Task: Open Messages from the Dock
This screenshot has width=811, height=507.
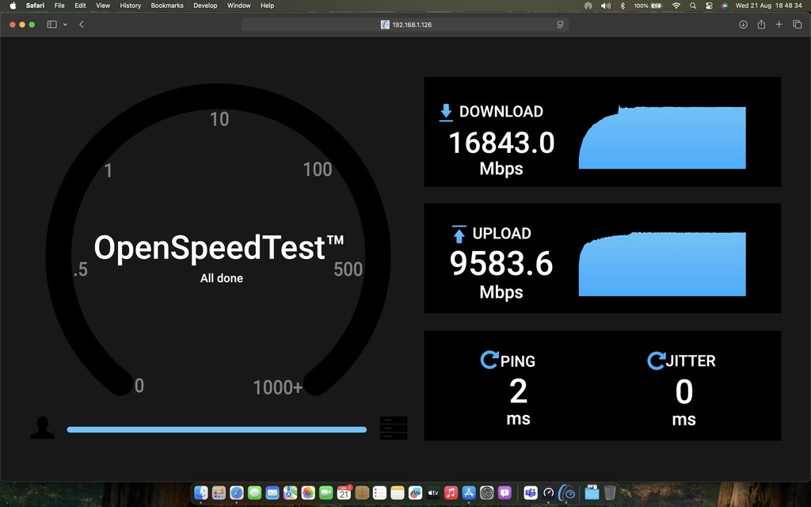Action: [254, 493]
